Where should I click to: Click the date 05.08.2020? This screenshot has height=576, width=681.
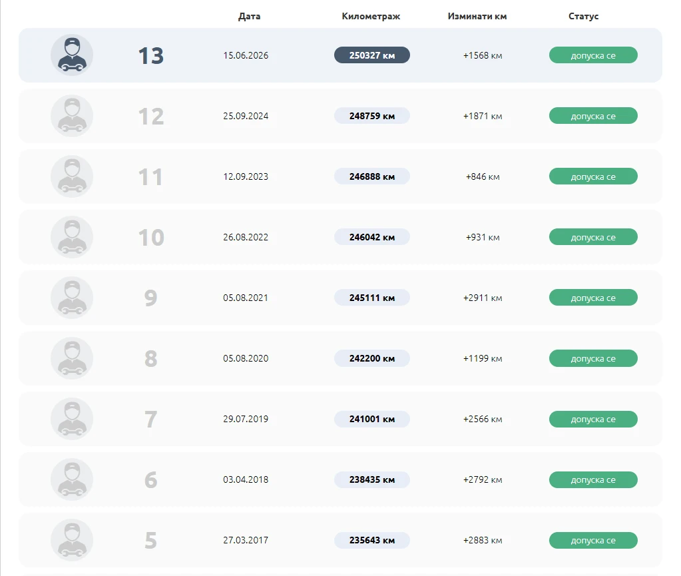coord(246,358)
